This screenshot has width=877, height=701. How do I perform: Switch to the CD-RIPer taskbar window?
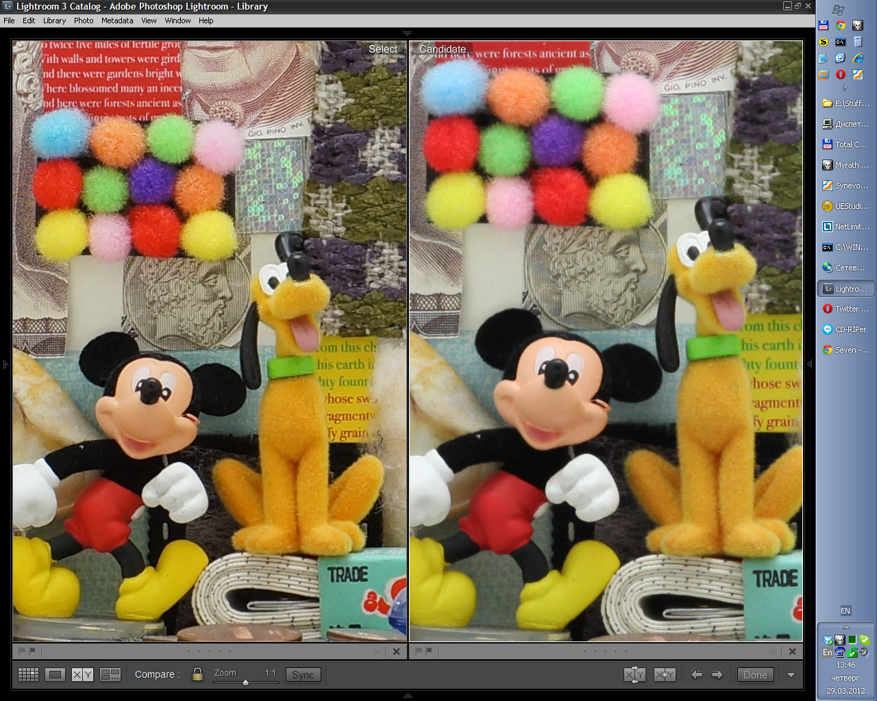(x=846, y=329)
